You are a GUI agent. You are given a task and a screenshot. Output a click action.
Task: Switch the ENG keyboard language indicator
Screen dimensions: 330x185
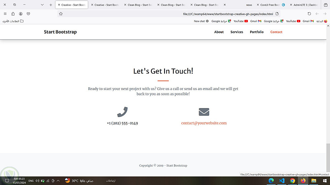point(31,181)
